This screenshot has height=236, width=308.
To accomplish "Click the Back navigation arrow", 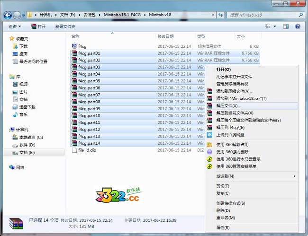I will 8,15.
